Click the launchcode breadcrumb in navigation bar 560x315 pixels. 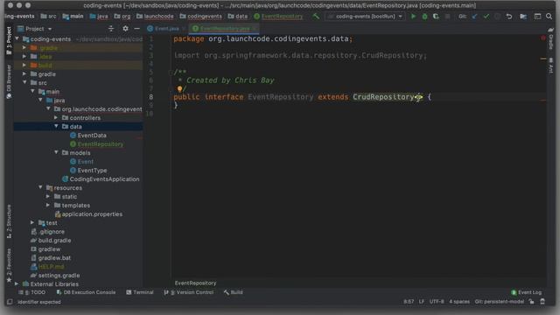[x=155, y=17]
